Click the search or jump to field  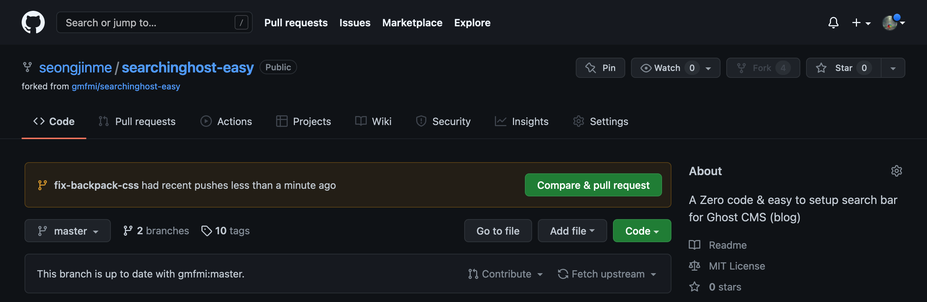[154, 22]
